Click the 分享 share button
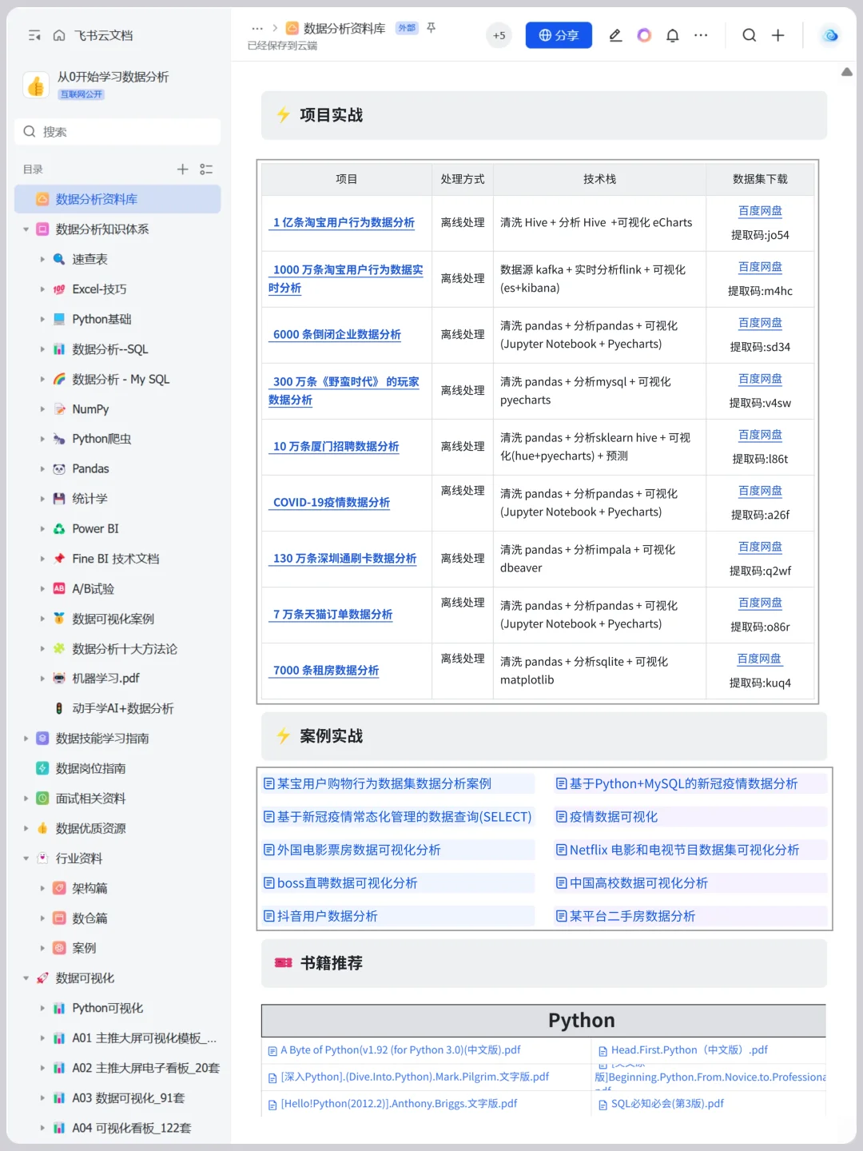Screen dimensions: 863x1151 click(x=559, y=35)
